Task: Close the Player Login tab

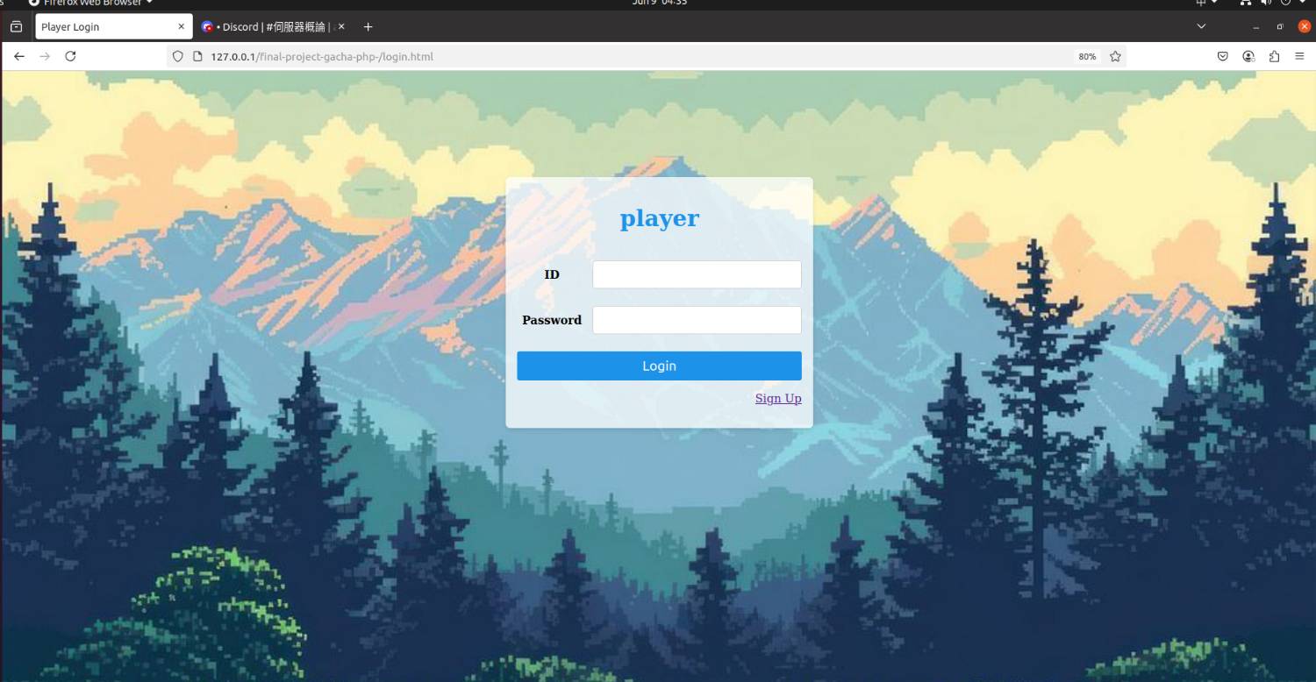Action: pyautogui.click(x=182, y=26)
